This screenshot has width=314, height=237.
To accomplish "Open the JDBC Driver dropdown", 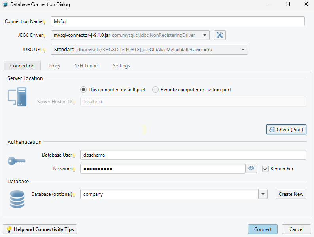I will (204, 35).
